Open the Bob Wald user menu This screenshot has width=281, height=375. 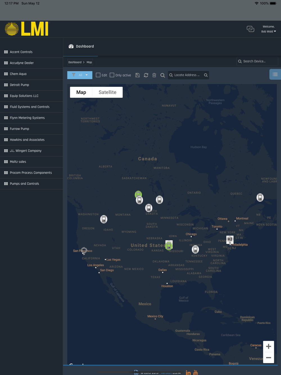coord(268,31)
